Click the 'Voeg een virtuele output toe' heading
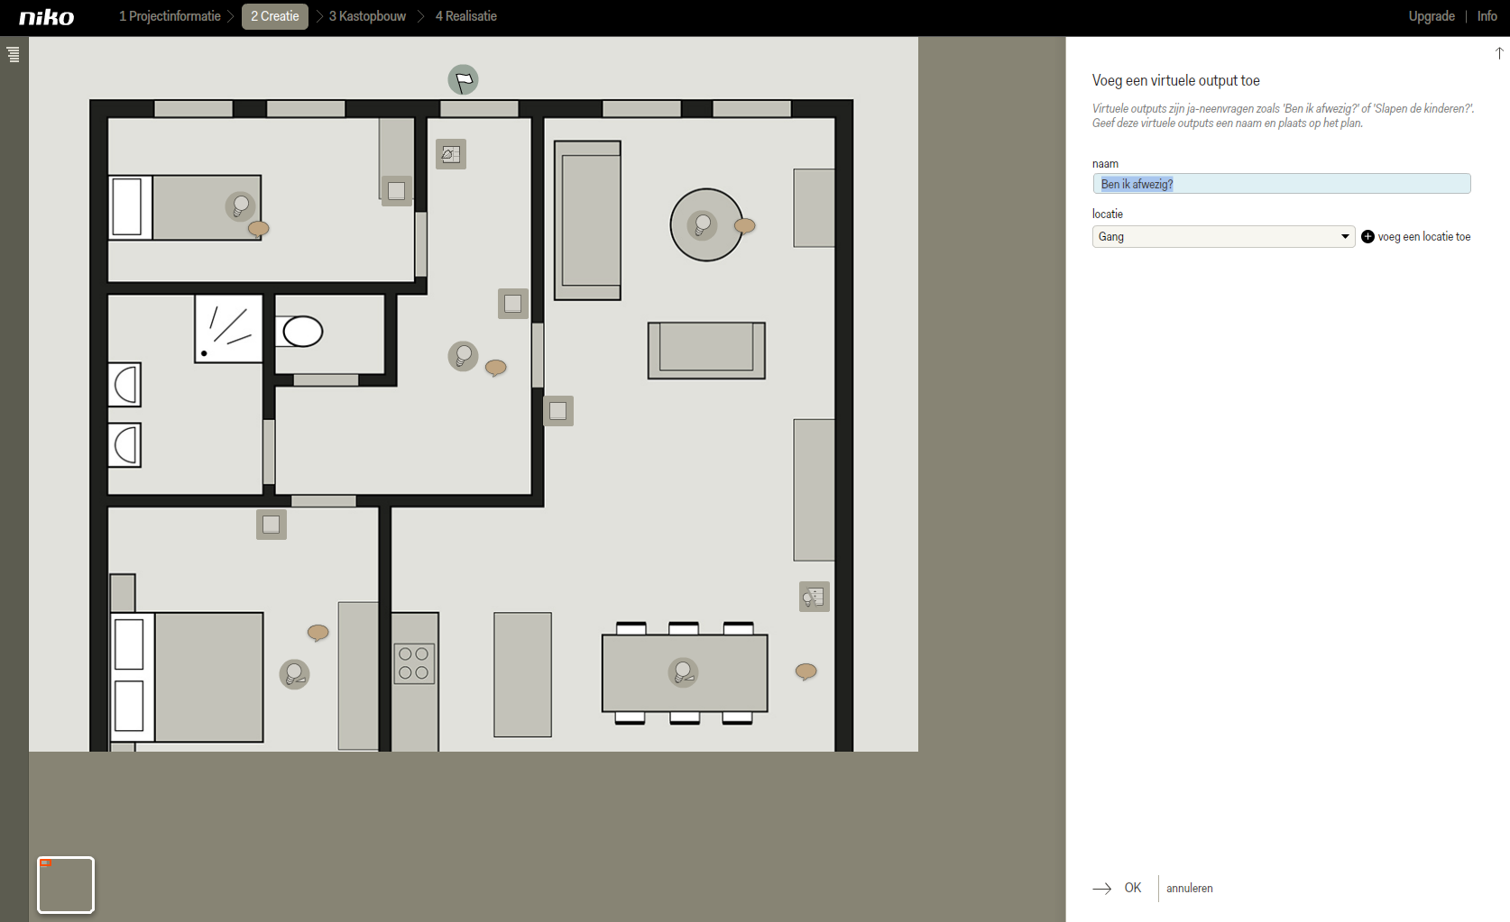Viewport: 1510px width, 922px height. pyautogui.click(x=1176, y=80)
